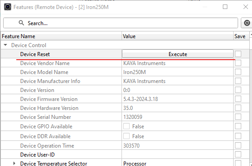
Task: Close the Features window
Action: tap(246, 7)
